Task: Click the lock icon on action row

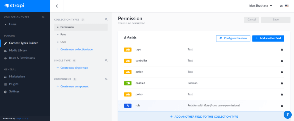Action: pyautogui.click(x=282, y=72)
